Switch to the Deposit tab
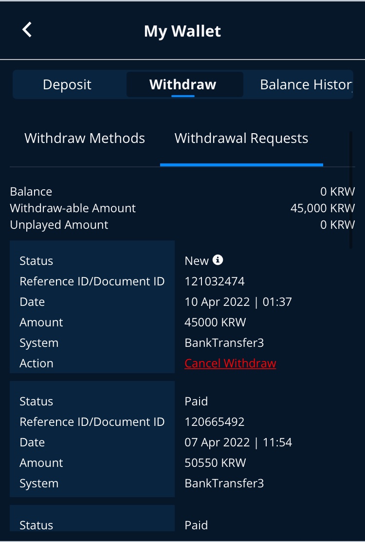 67,84
